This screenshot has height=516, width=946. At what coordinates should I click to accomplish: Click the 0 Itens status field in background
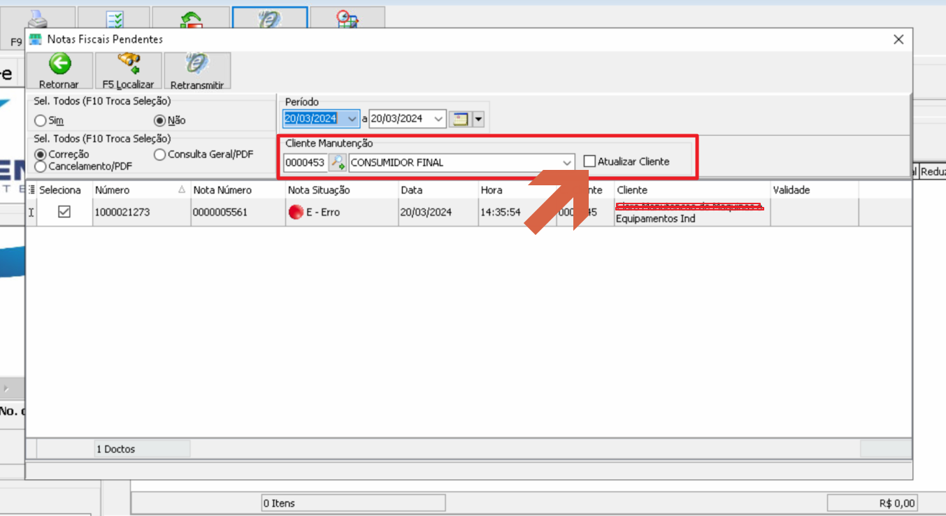pyautogui.click(x=353, y=503)
